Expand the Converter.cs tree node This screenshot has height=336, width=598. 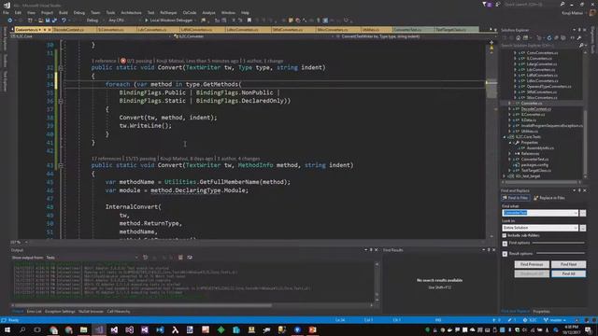(x=509, y=104)
